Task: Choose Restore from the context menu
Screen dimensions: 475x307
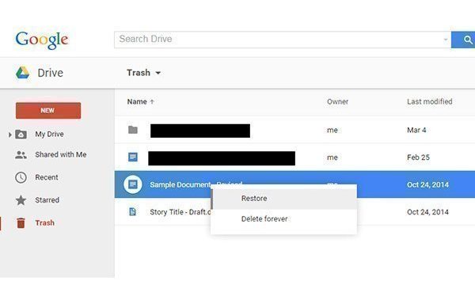Action: pos(284,199)
